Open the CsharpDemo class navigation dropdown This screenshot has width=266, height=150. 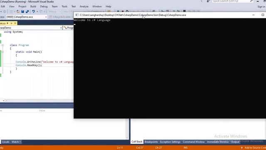pos(31,28)
